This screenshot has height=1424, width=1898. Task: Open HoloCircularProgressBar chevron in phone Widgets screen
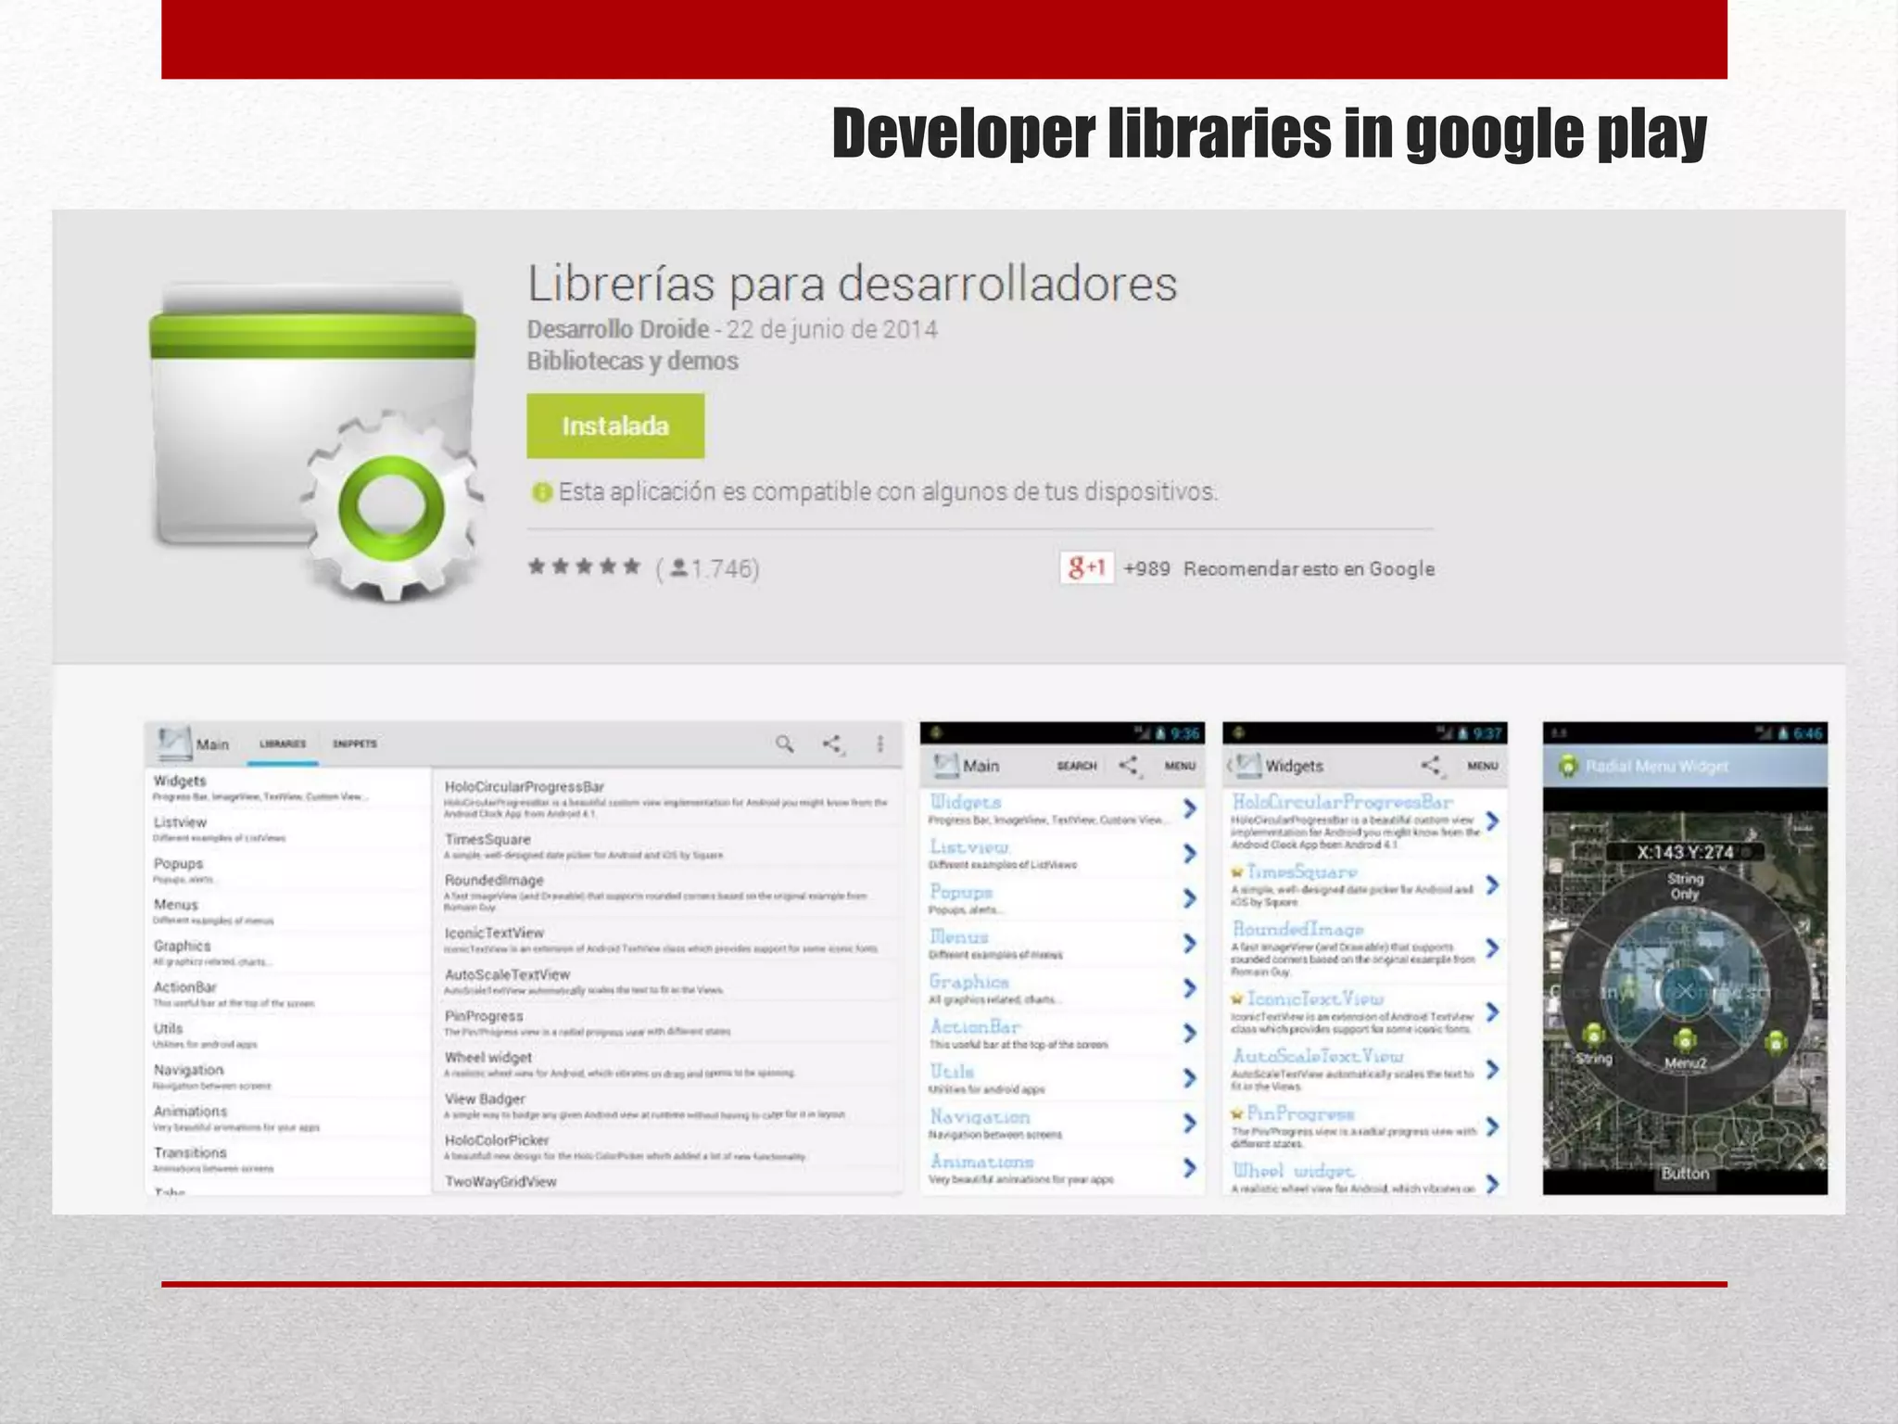1492,820
